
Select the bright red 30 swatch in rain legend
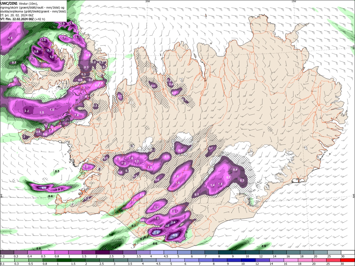(347, 260)
